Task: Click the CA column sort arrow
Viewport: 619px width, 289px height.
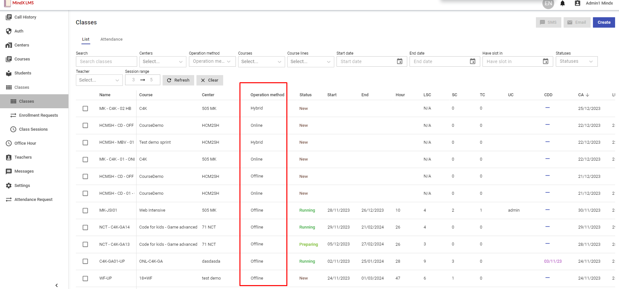Action: click(x=587, y=95)
